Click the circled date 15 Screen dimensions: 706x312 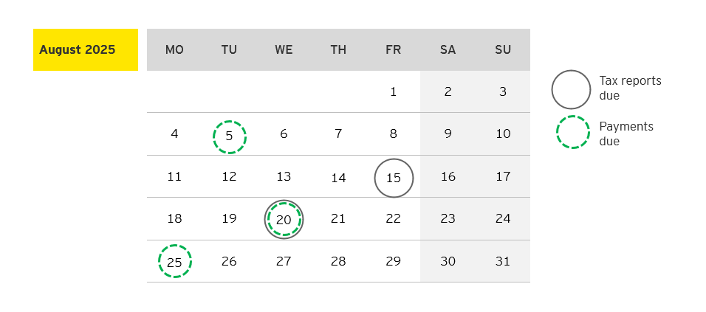click(394, 178)
